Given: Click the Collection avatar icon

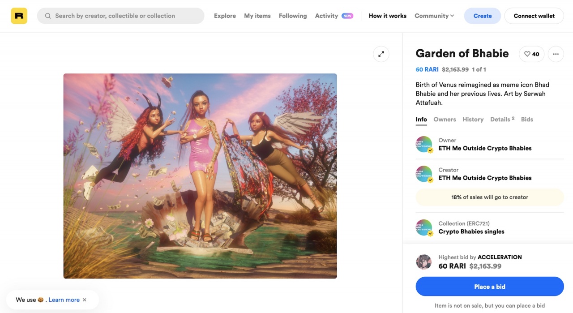Looking at the screenshot, I should [x=424, y=227].
